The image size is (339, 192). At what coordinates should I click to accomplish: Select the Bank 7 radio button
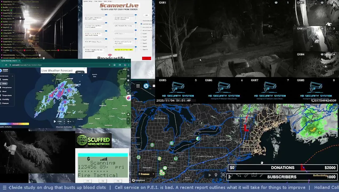point(141,40)
